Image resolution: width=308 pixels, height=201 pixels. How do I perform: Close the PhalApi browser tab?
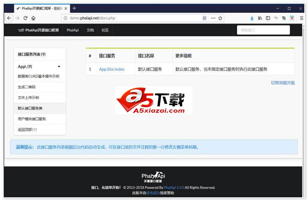(x=66, y=8)
